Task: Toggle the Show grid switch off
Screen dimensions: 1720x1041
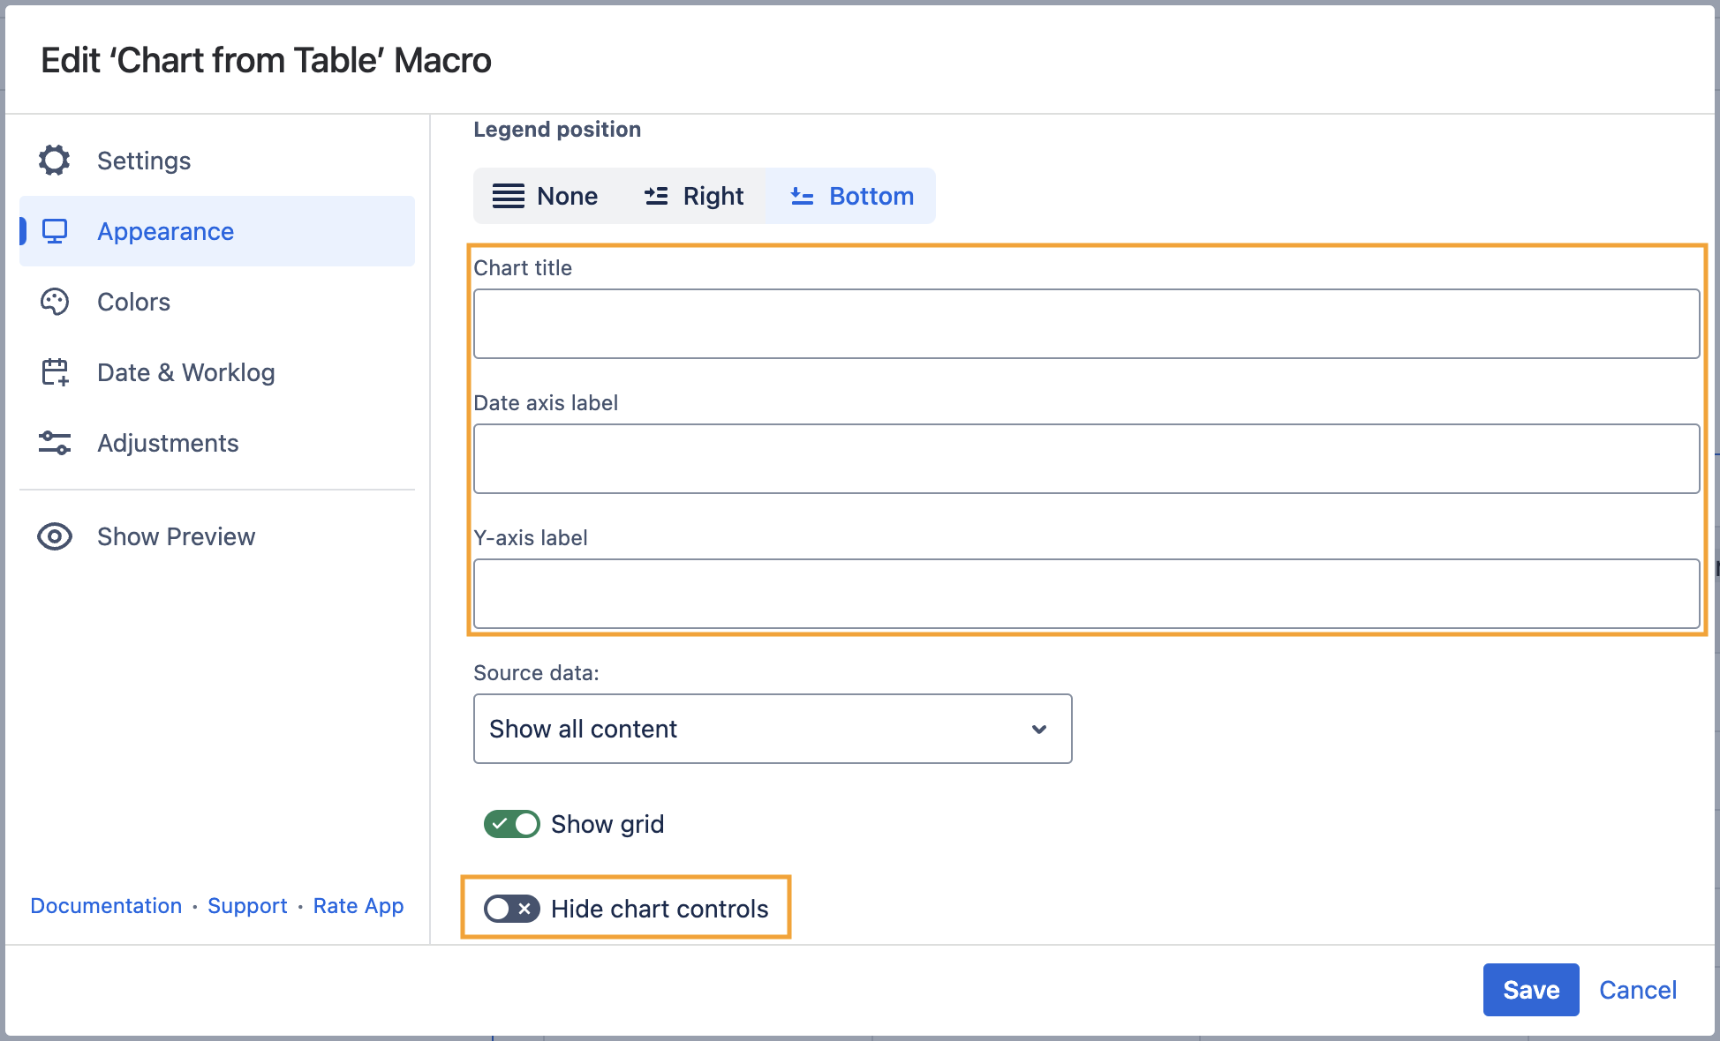Action: pos(512,824)
